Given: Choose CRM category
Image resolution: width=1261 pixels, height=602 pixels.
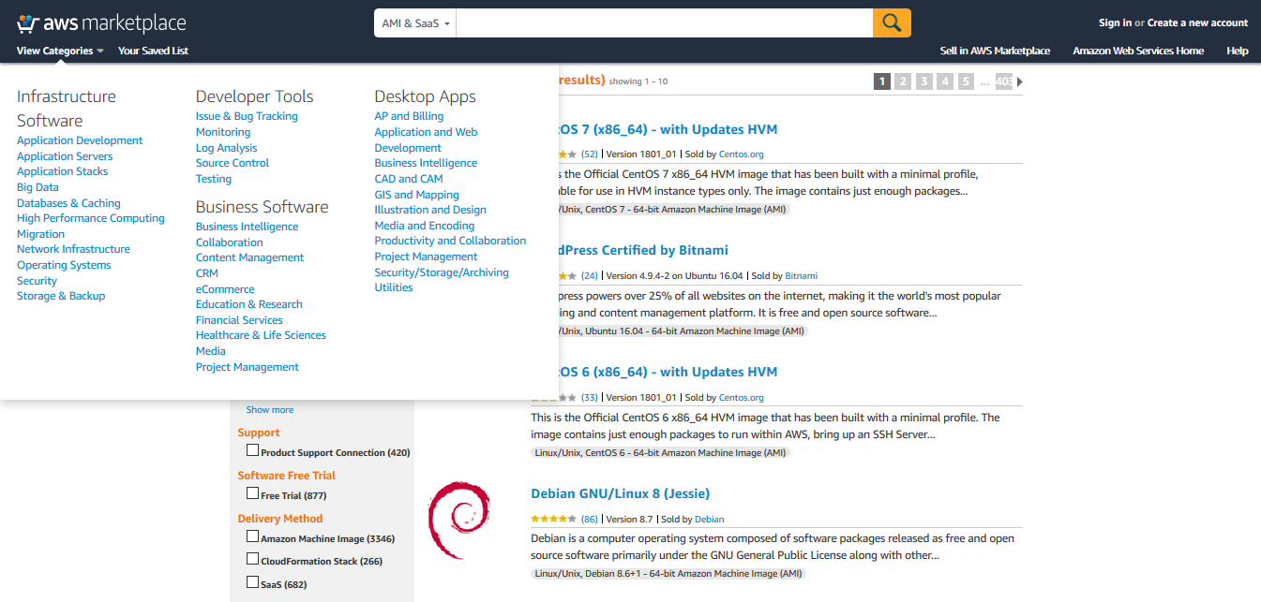Looking at the screenshot, I should click(x=207, y=273).
